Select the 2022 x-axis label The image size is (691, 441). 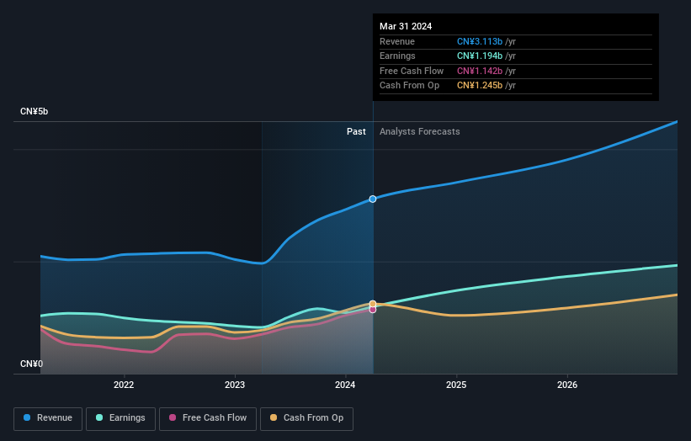[124, 385]
